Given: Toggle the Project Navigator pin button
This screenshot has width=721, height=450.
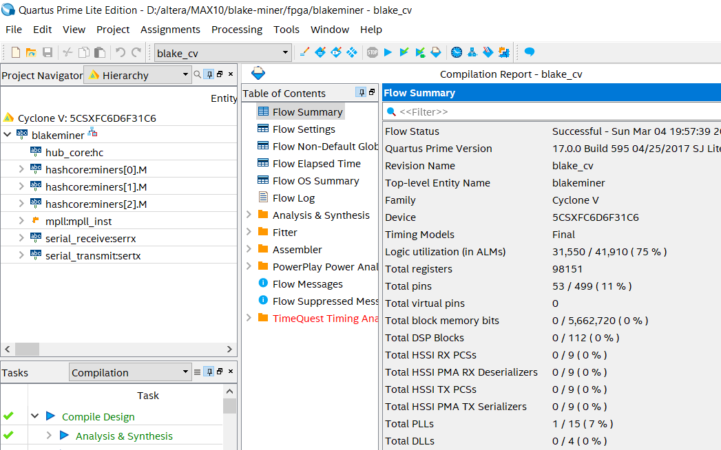Looking at the screenshot, I should click(x=209, y=74).
